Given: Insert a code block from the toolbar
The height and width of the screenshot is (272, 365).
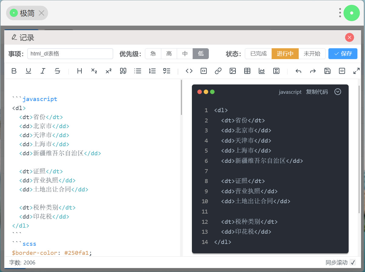Looking at the screenshot, I should click(204, 71).
